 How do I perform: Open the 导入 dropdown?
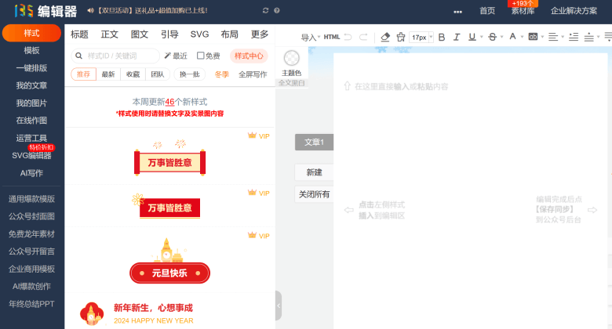[310, 37]
